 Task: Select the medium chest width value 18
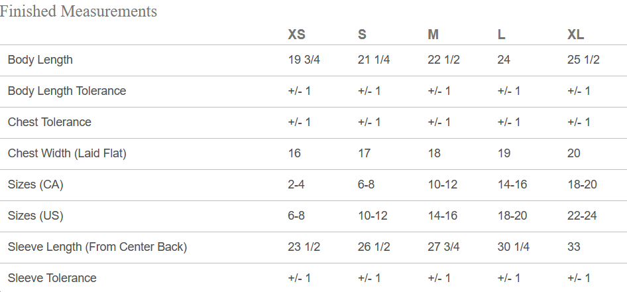pyautogui.click(x=434, y=153)
